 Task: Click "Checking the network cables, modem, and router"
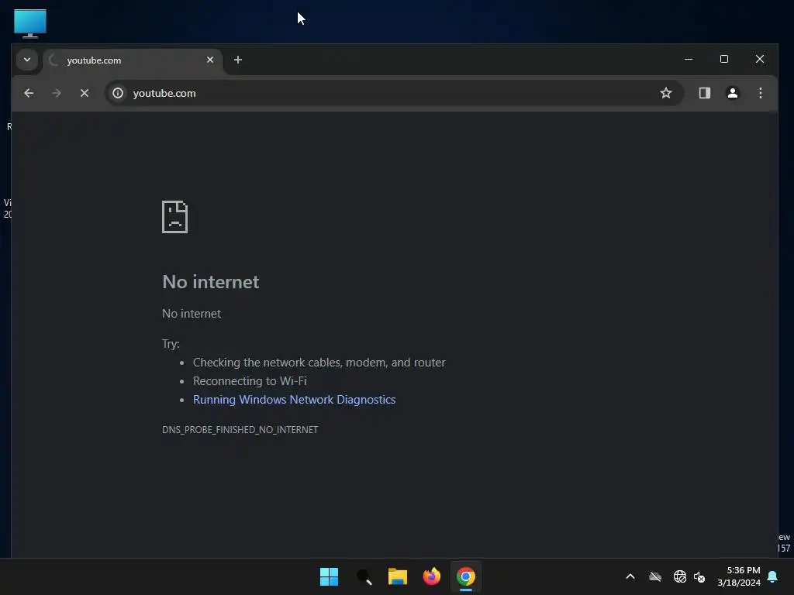[319, 363]
